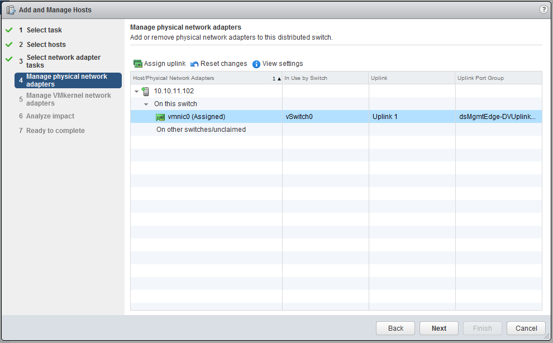Go to step 1 Select task
Screen dimensions: 553x343
44,30
